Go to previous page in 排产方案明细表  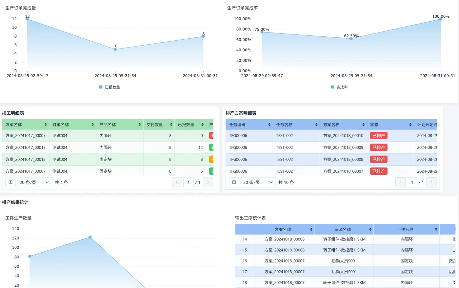point(400,182)
